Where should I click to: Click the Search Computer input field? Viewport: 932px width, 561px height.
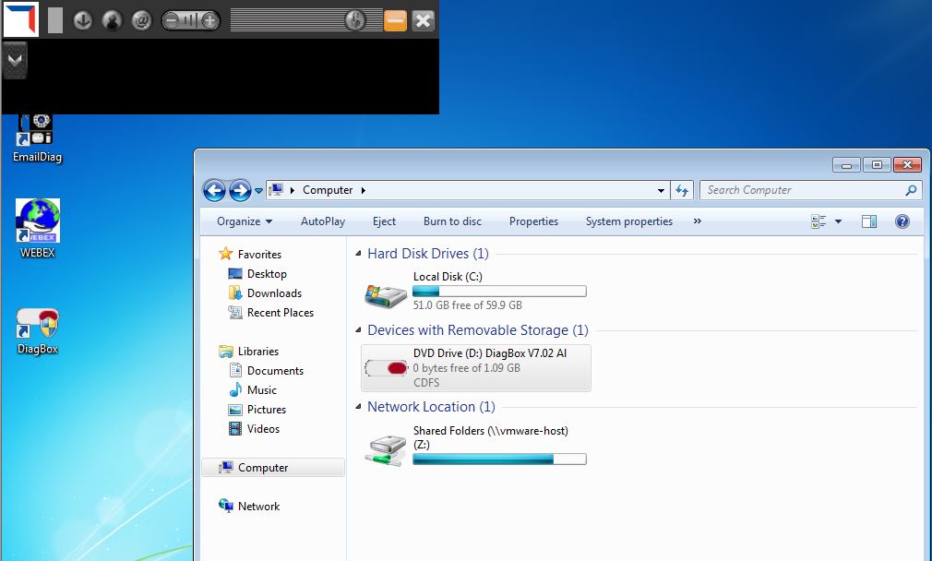click(801, 190)
